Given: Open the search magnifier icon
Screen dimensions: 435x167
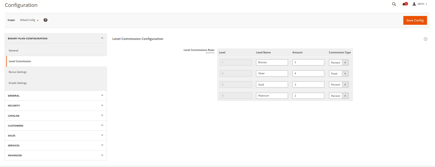Looking at the screenshot, I should tap(394, 4).
